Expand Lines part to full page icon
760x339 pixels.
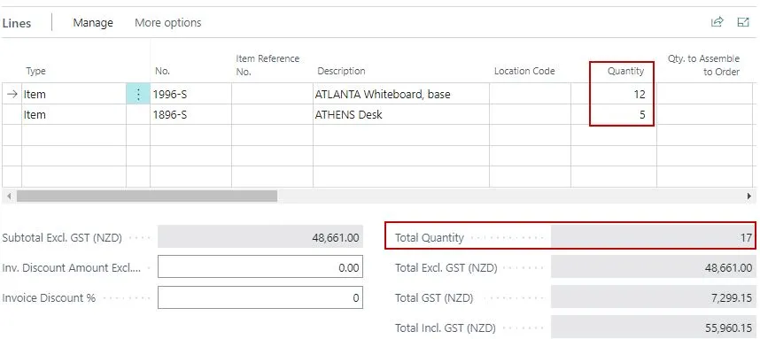pos(743,22)
